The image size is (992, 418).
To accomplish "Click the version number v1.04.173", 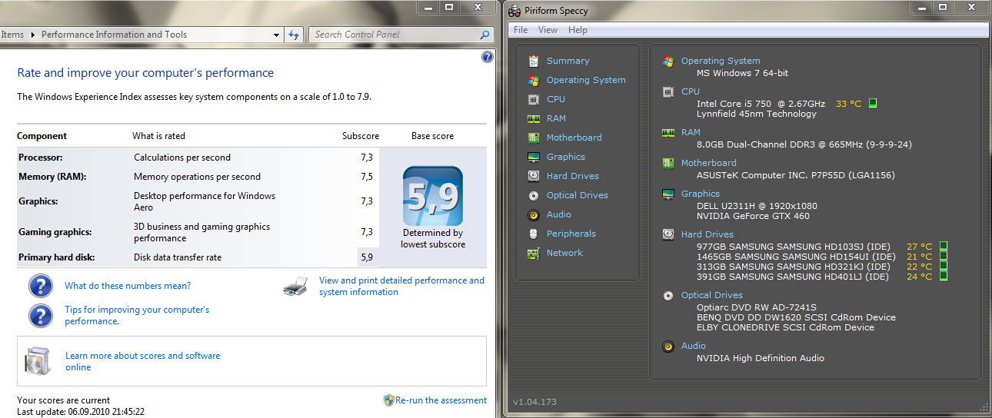I will tap(534, 402).
